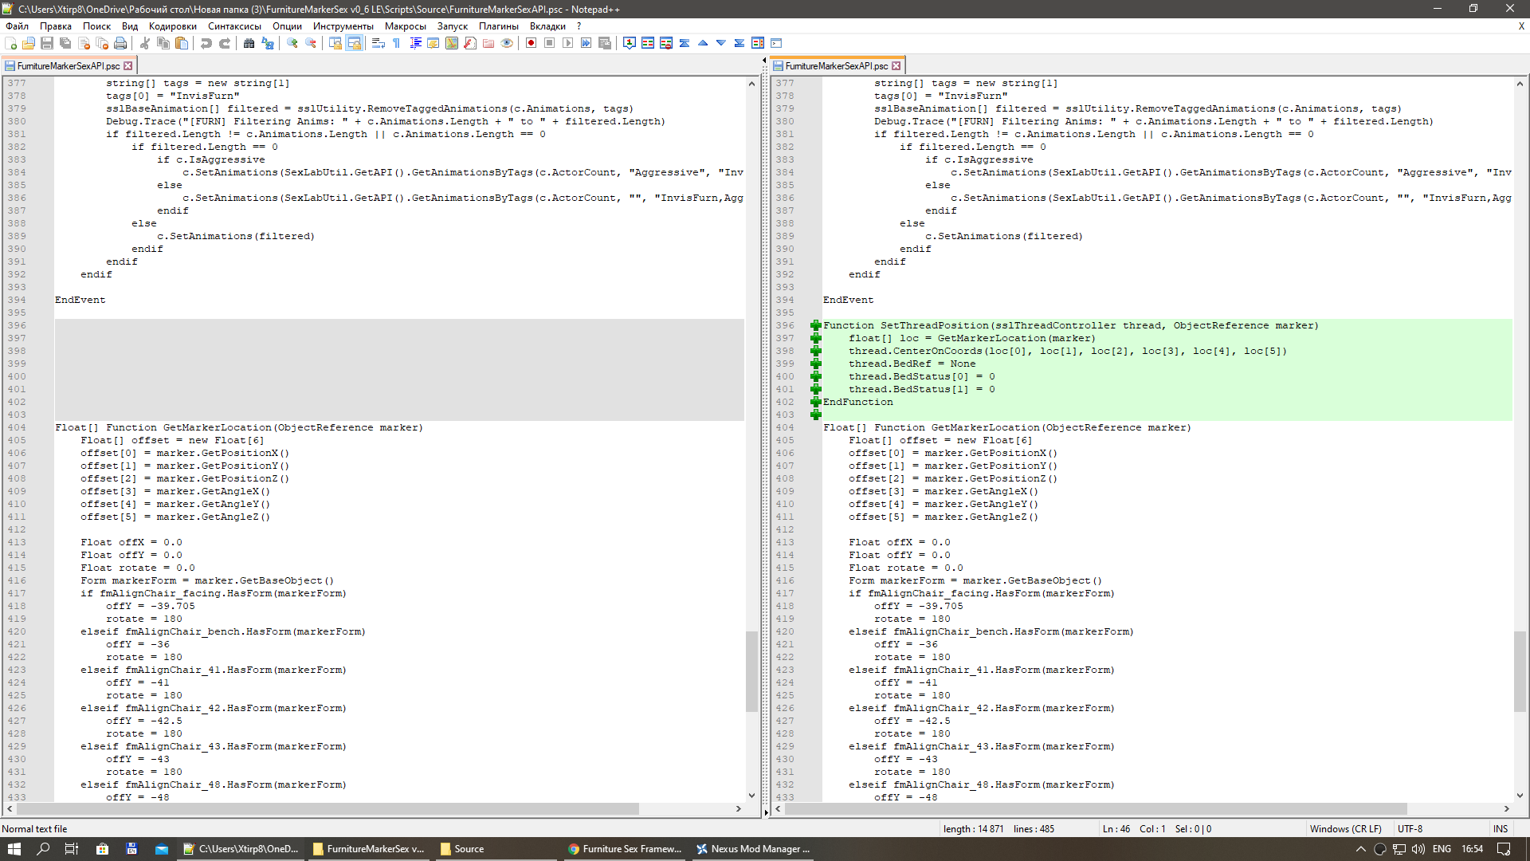Image resolution: width=1530 pixels, height=861 pixels.
Task: Expand hidden system tray icons chevron
Action: point(1360,849)
